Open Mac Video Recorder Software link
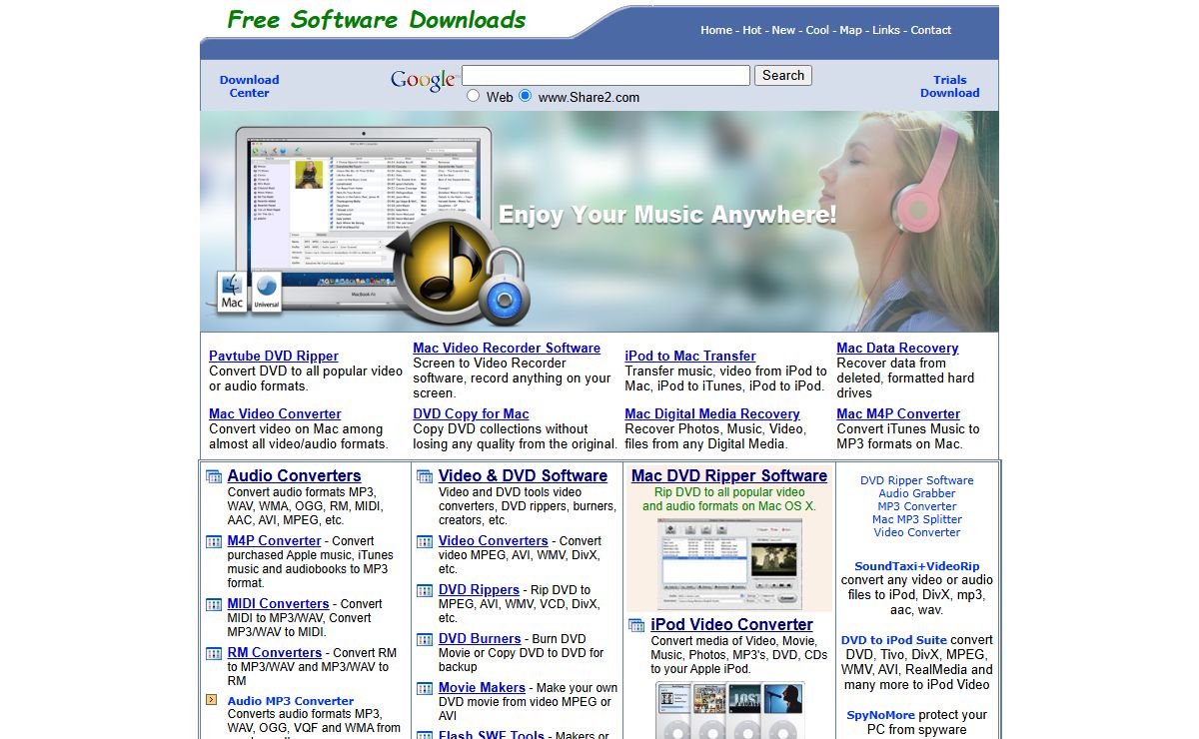The height and width of the screenshot is (739, 1199). click(507, 348)
